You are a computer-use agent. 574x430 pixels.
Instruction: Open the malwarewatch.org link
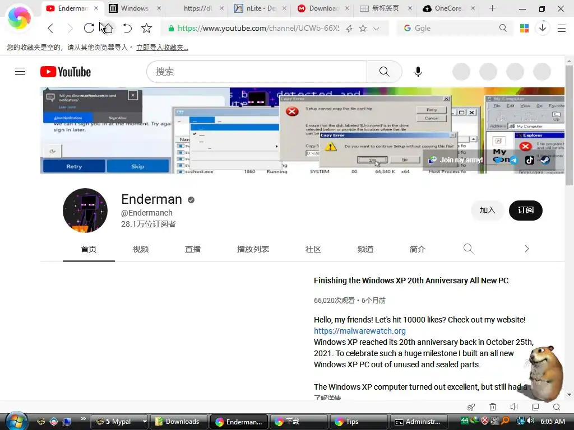pos(359,331)
